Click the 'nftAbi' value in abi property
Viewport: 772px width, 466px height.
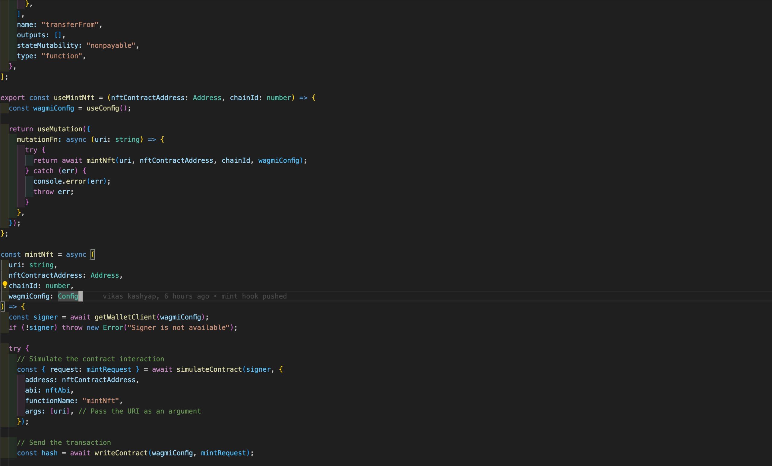[x=58, y=390]
